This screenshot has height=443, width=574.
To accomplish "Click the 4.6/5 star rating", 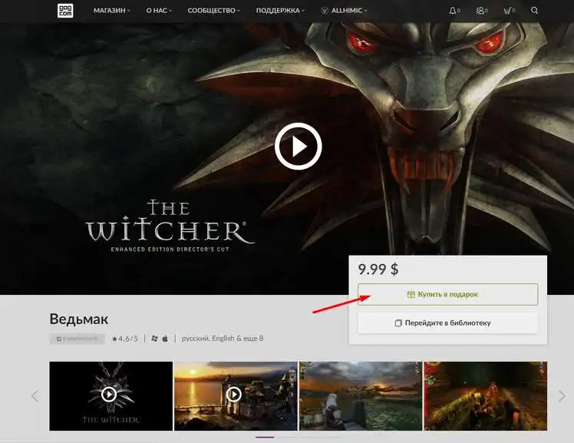I will [x=125, y=339].
